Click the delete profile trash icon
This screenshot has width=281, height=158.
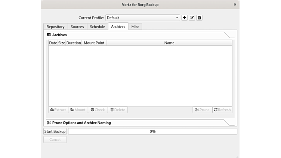click(199, 18)
